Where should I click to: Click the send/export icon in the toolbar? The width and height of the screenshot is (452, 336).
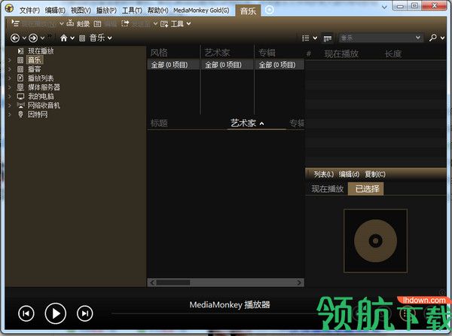coord(125,23)
